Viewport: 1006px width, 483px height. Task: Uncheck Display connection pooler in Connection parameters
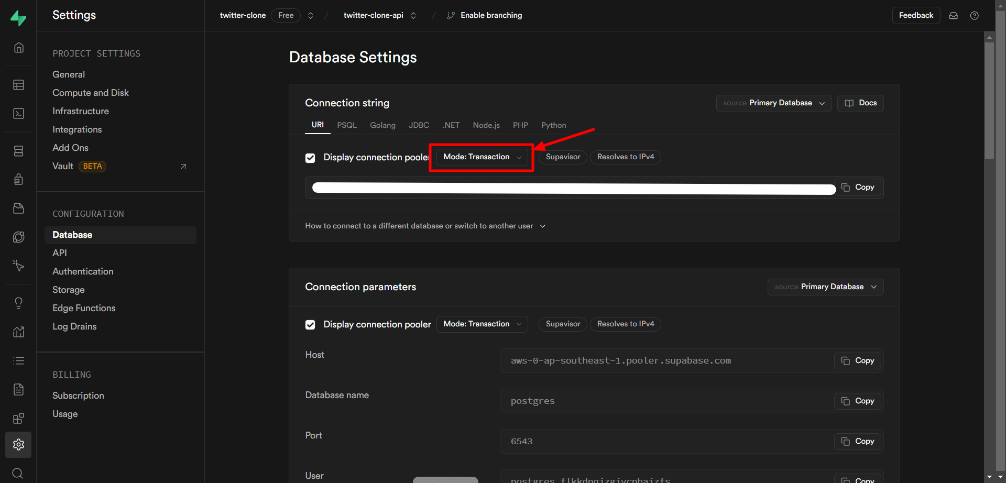pos(310,325)
